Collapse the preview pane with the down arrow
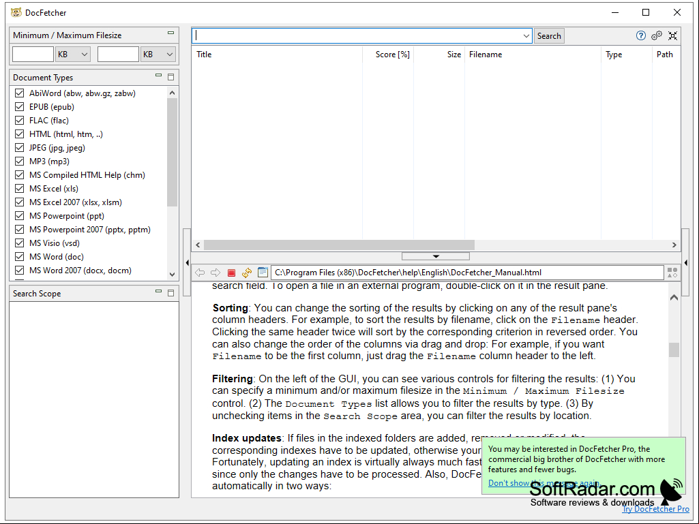The width and height of the screenshot is (699, 524). click(436, 256)
